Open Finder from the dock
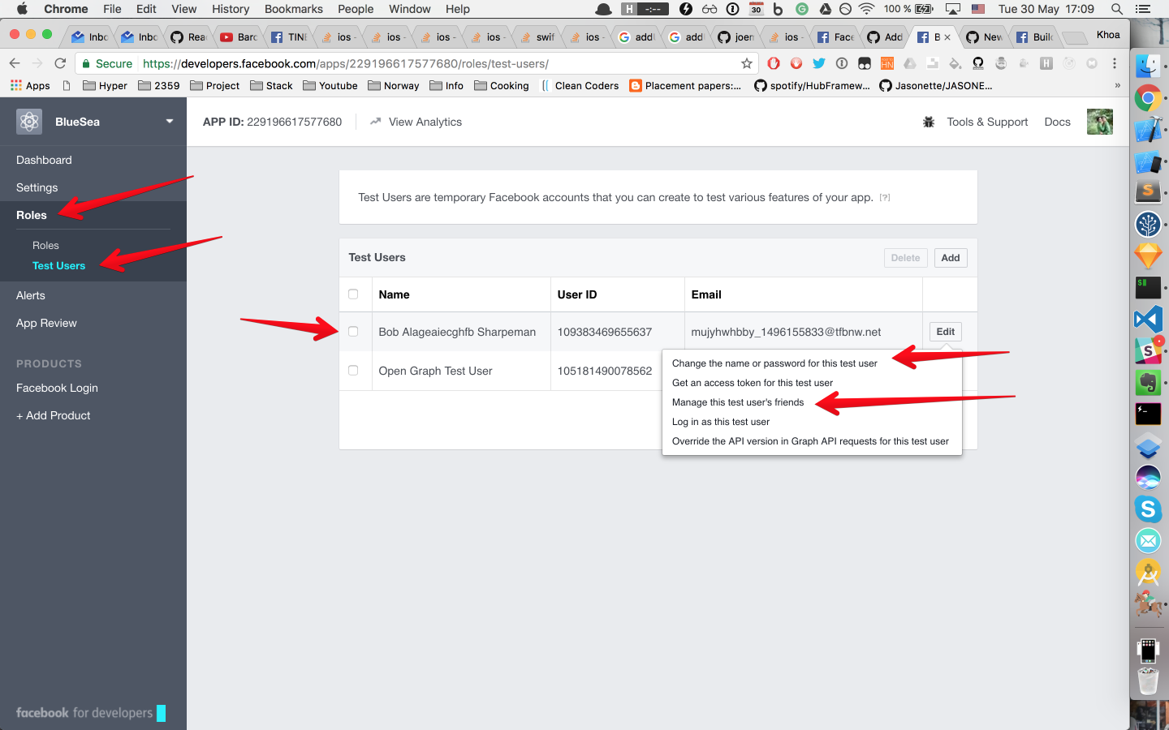 (1148, 67)
